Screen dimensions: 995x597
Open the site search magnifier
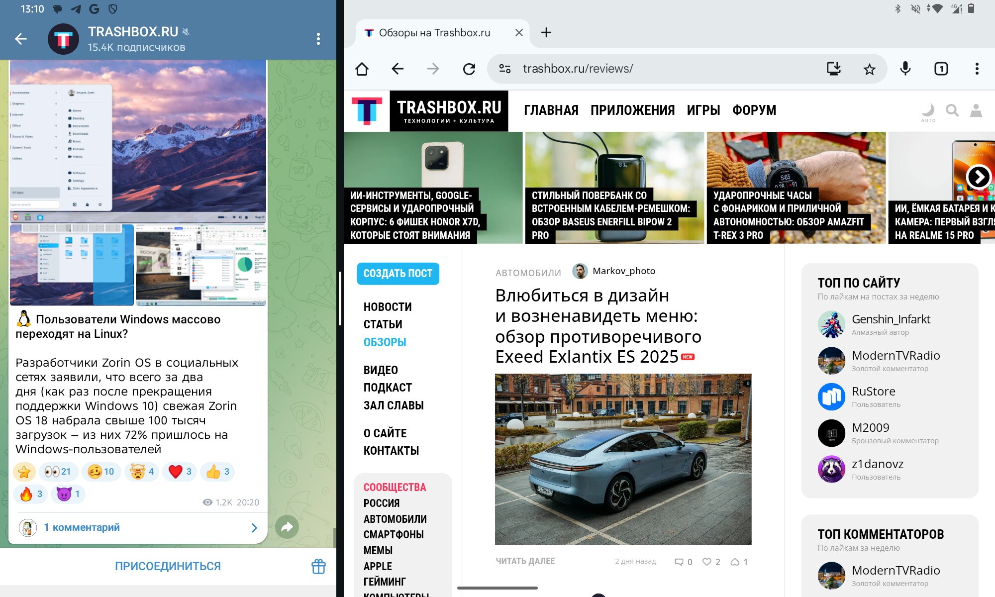pos(952,110)
